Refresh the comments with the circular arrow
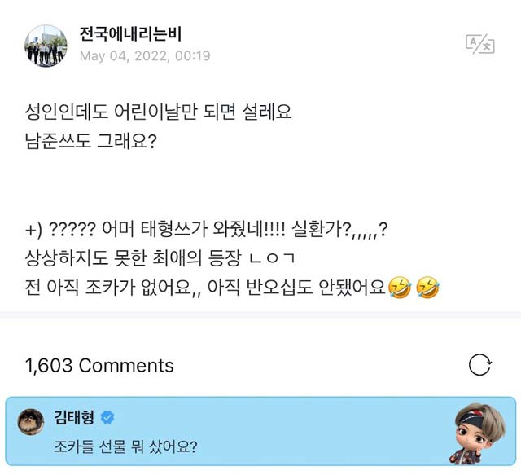 [479, 365]
